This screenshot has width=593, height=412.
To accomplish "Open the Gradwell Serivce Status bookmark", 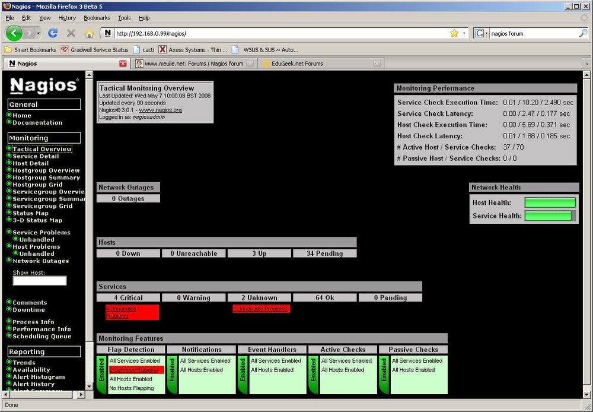I will point(95,50).
